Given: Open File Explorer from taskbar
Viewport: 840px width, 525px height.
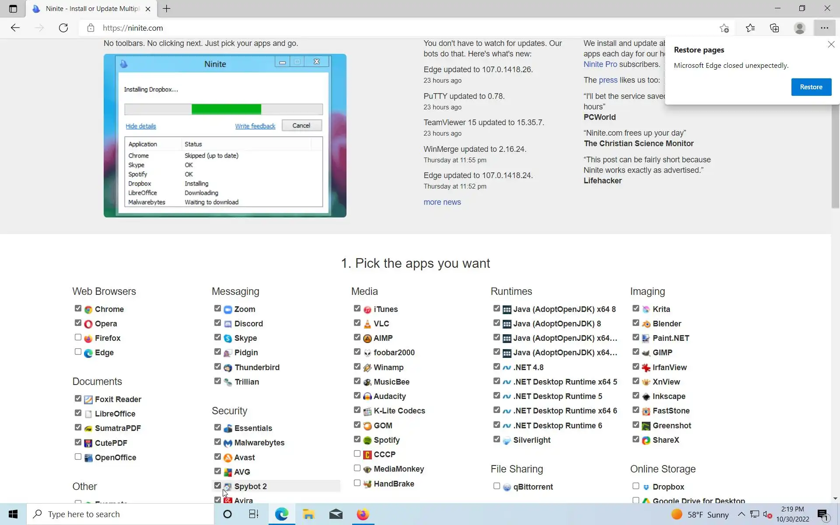Looking at the screenshot, I should tap(308, 514).
